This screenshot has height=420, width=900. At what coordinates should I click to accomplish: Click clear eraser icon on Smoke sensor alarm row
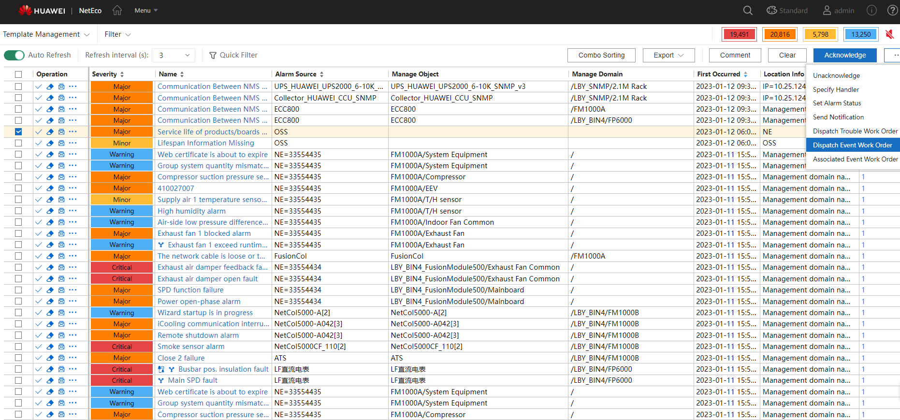point(50,347)
